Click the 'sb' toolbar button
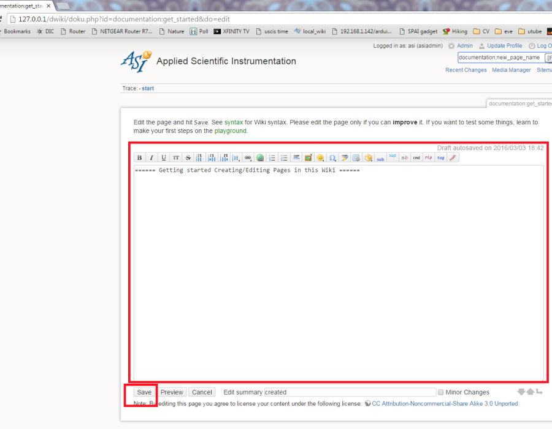 point(405,158)
